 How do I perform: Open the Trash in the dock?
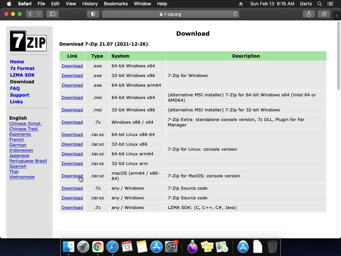click(272, 247)
